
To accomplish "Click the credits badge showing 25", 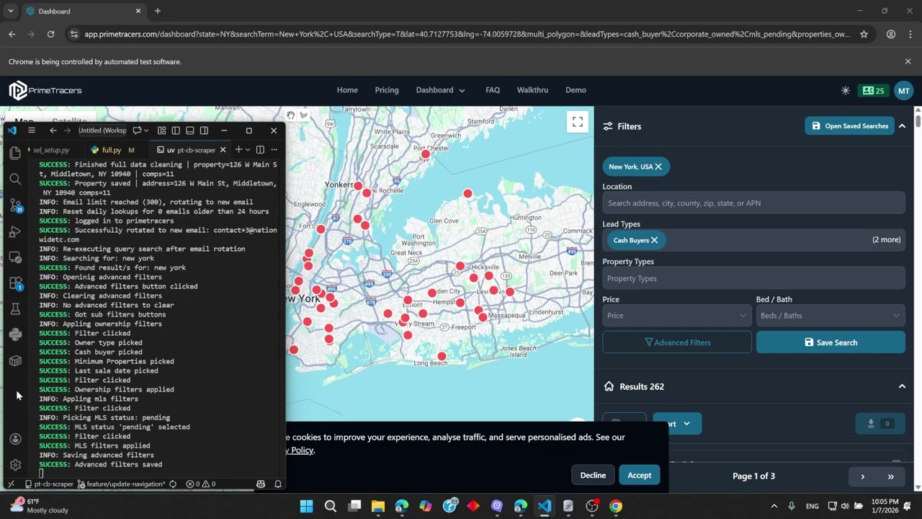I will [x=873, y=91].
